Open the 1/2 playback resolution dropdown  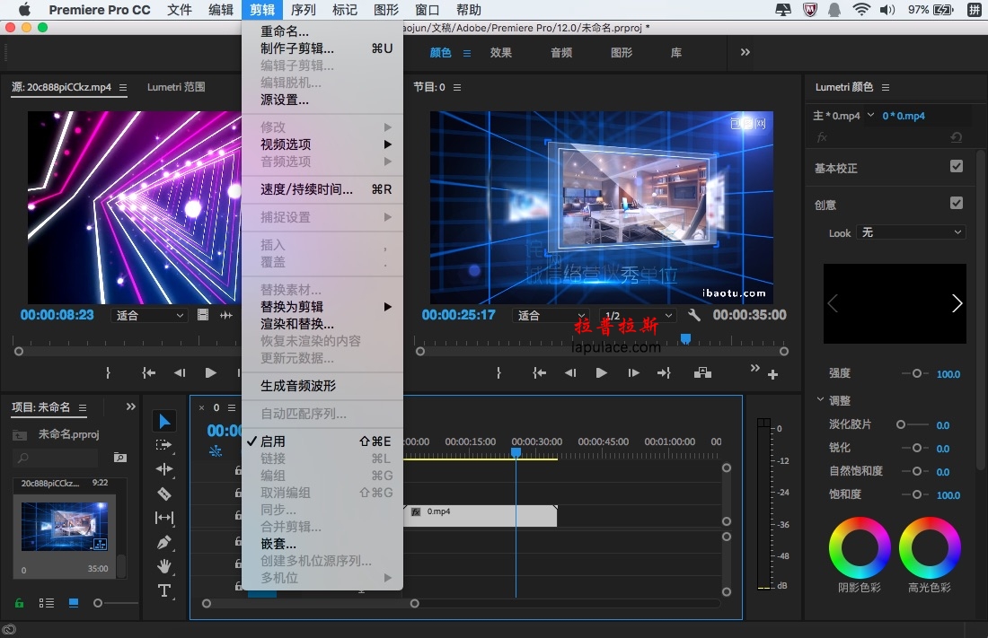pos(638,315)
